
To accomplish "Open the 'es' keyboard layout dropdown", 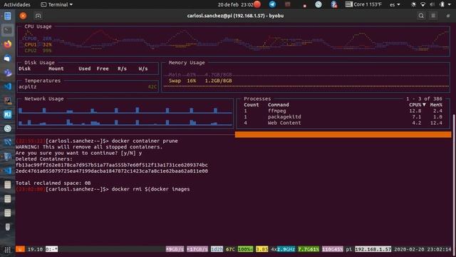I will tap(395, 5).
